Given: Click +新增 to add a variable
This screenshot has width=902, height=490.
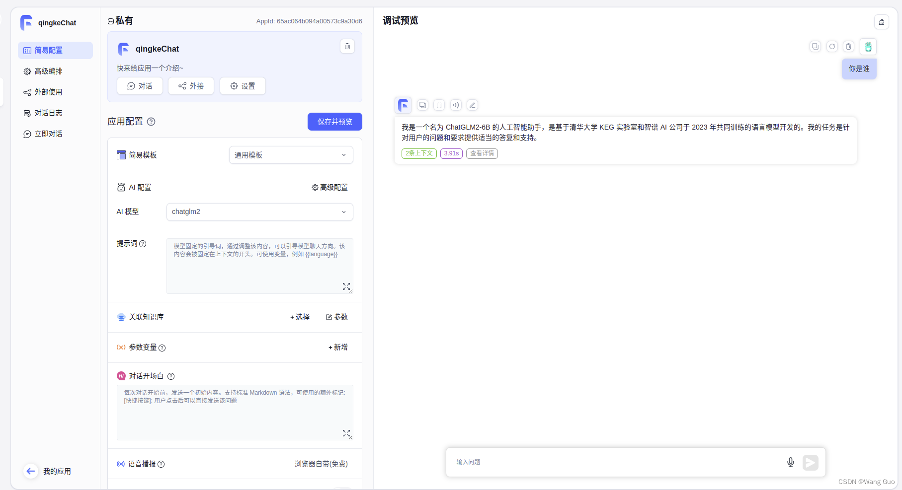Looking at the screenshot, I should (x=338, y=348).
